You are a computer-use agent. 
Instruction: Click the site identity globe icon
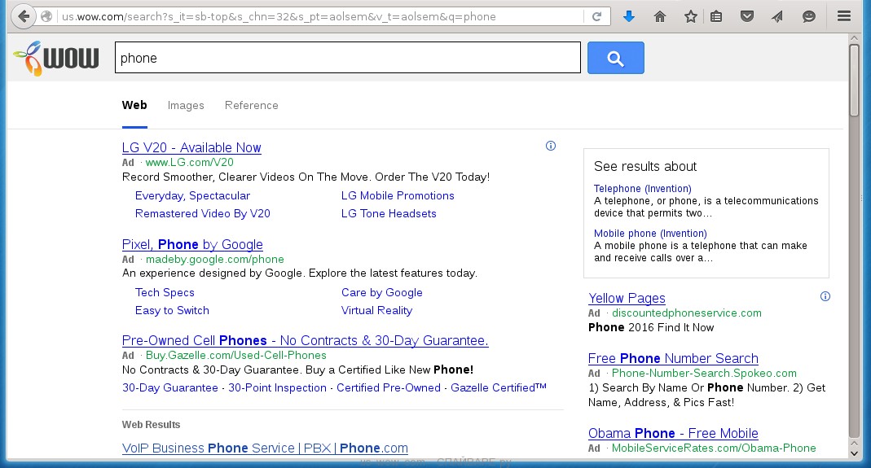[x=46, y=16]
